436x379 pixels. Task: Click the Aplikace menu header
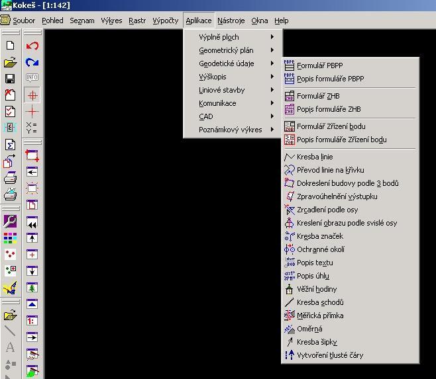[x=199, y=21]
